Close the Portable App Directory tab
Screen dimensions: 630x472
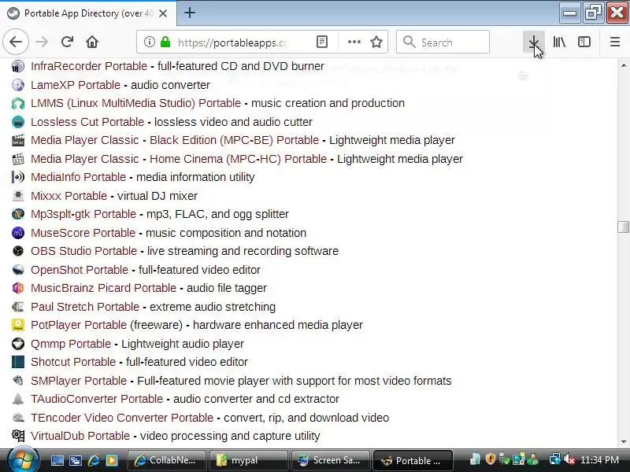163,13
